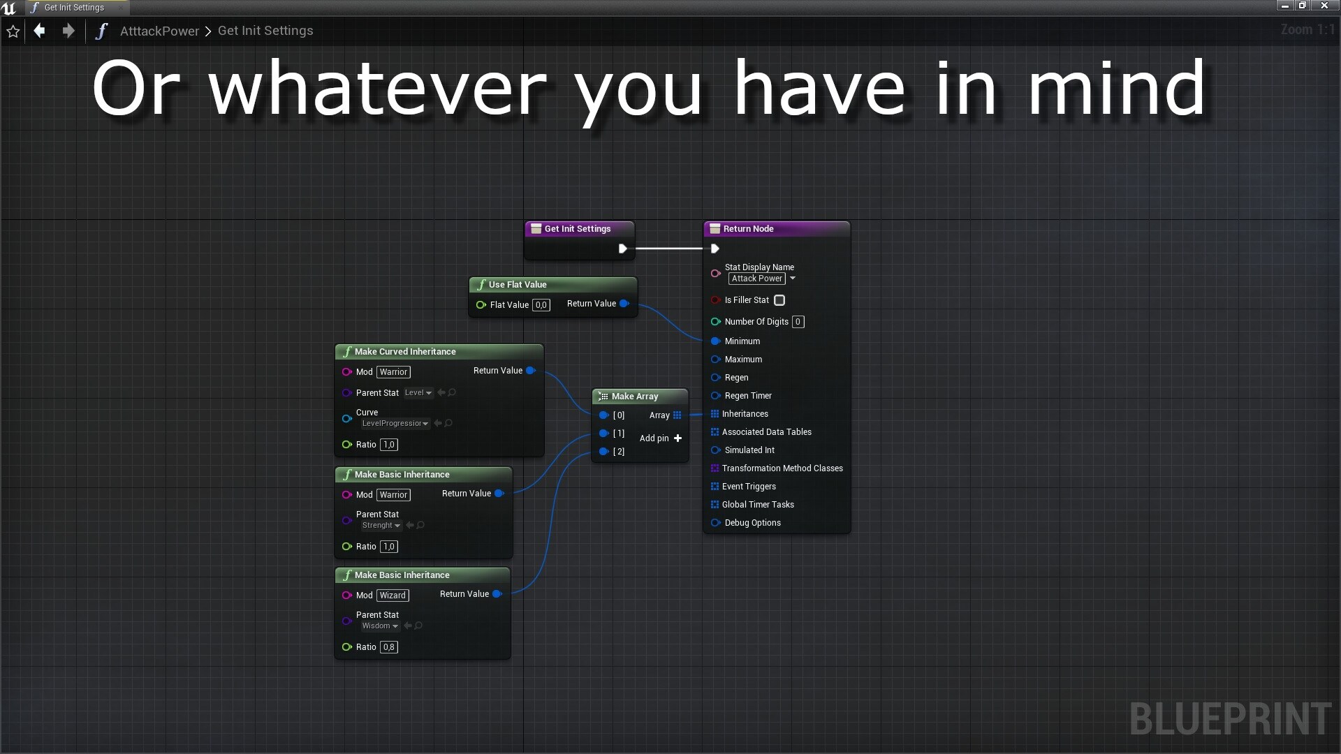Viewport: 1341px width, 754px height.
Task: Click use-selected arrow icon beside LevelProgression curve
Action: 437,423
